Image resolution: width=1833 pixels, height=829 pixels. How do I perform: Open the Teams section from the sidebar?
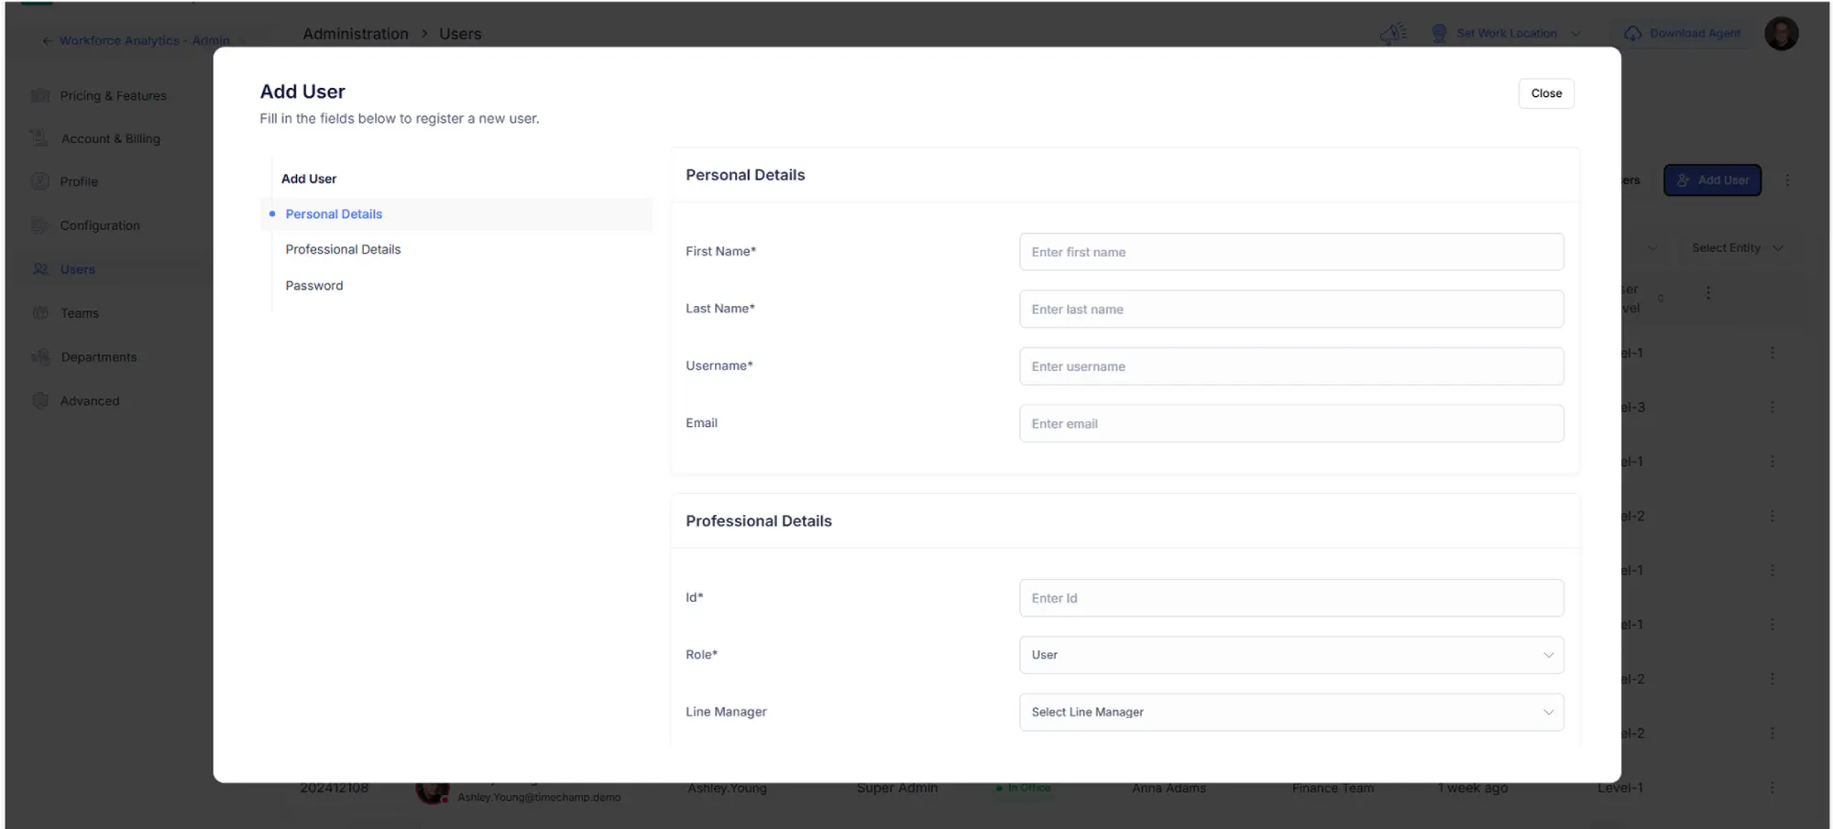pyautogui.click(x=41, y=312)
